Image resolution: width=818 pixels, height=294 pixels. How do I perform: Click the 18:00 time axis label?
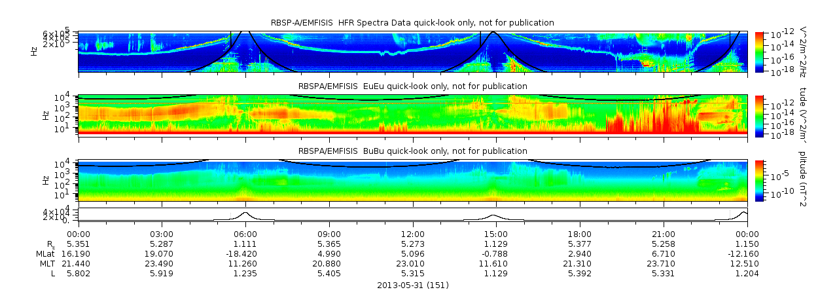[x=580, y=234]
